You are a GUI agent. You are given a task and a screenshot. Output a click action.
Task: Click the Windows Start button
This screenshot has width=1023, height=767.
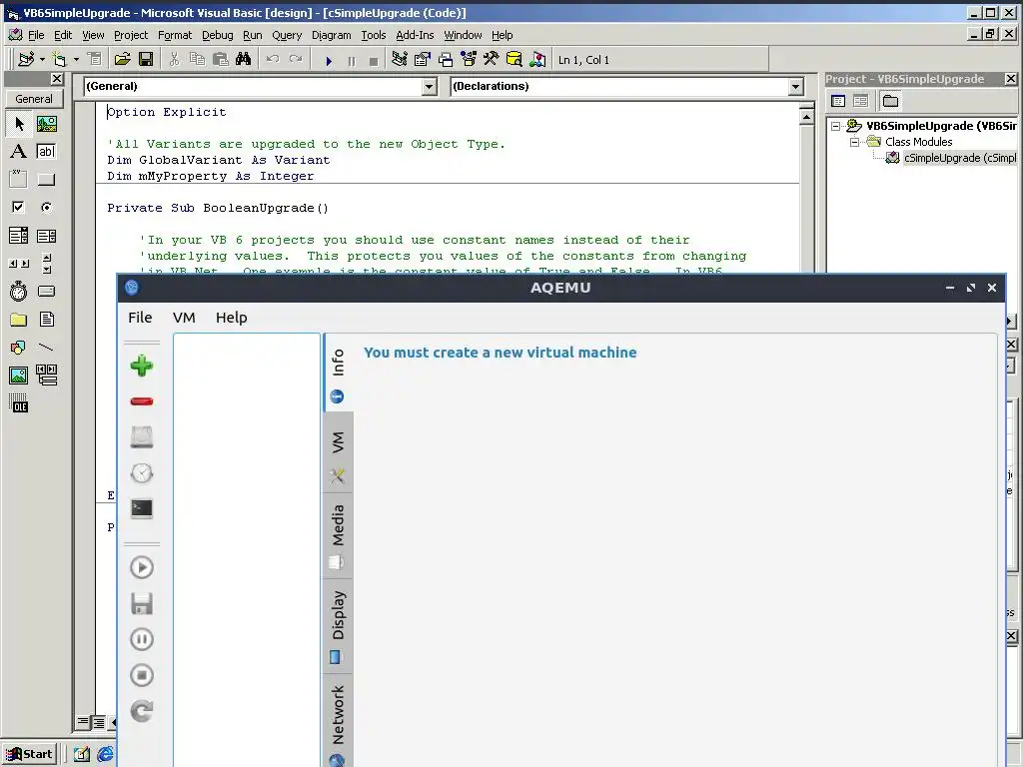[x=30, y=755]
